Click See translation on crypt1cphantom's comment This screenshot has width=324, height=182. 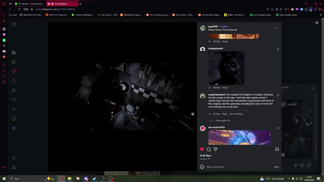[x=236, y=114]
